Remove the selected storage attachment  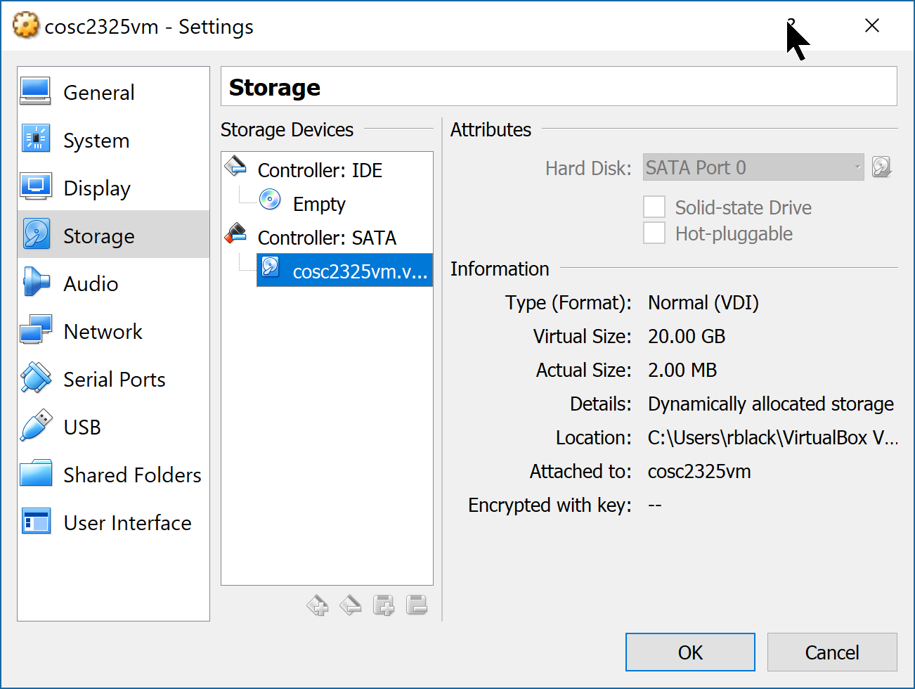(x=417, y=605)
